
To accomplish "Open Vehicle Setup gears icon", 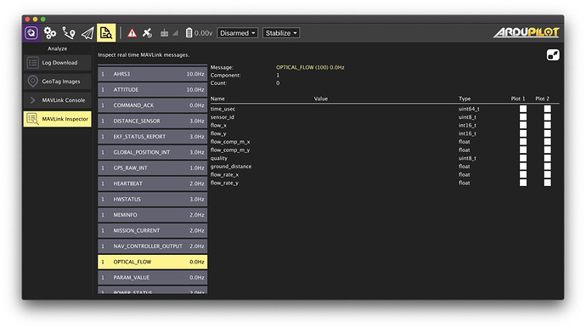I will point(50,33).
